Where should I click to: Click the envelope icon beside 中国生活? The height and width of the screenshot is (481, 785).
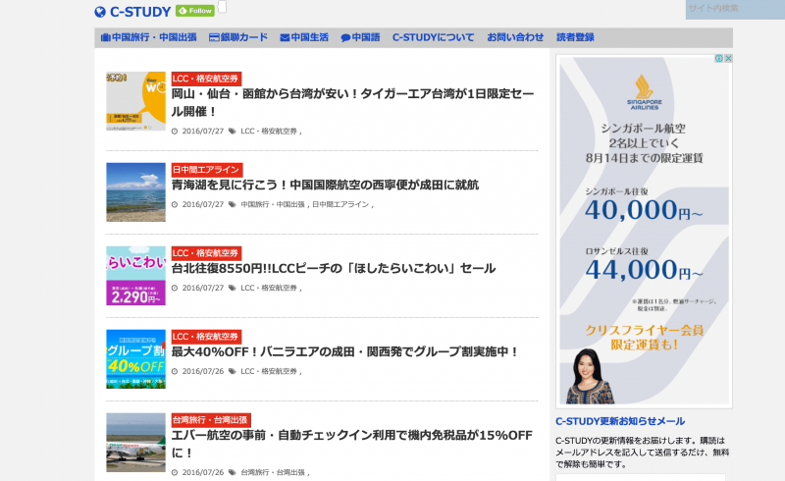pos(285,38)
